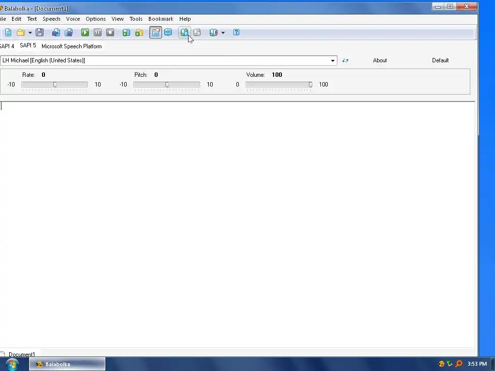Click the Balabolka taskbar button
The height and width of the screenshot is (371, 495).
coord(67,364)
